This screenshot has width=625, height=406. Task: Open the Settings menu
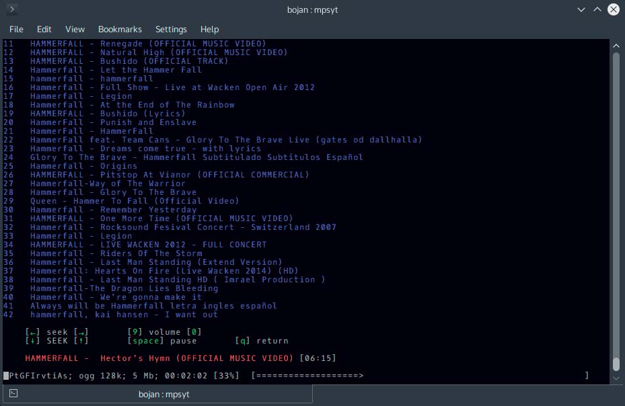point(171,29)
